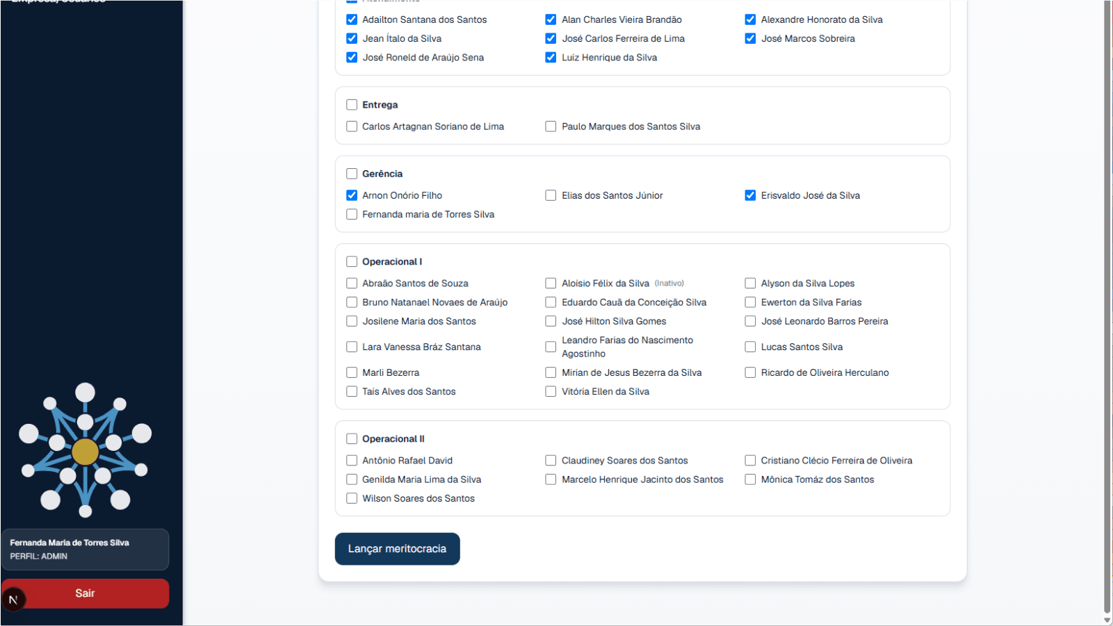The height and width of the screenshot is (626, 1113).
Task: Check Cristiano Clécio Ferreira de Oliveira
Action: coord(750,461)
